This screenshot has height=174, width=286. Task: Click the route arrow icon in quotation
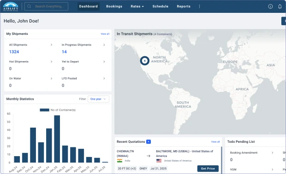pos(149,156)
